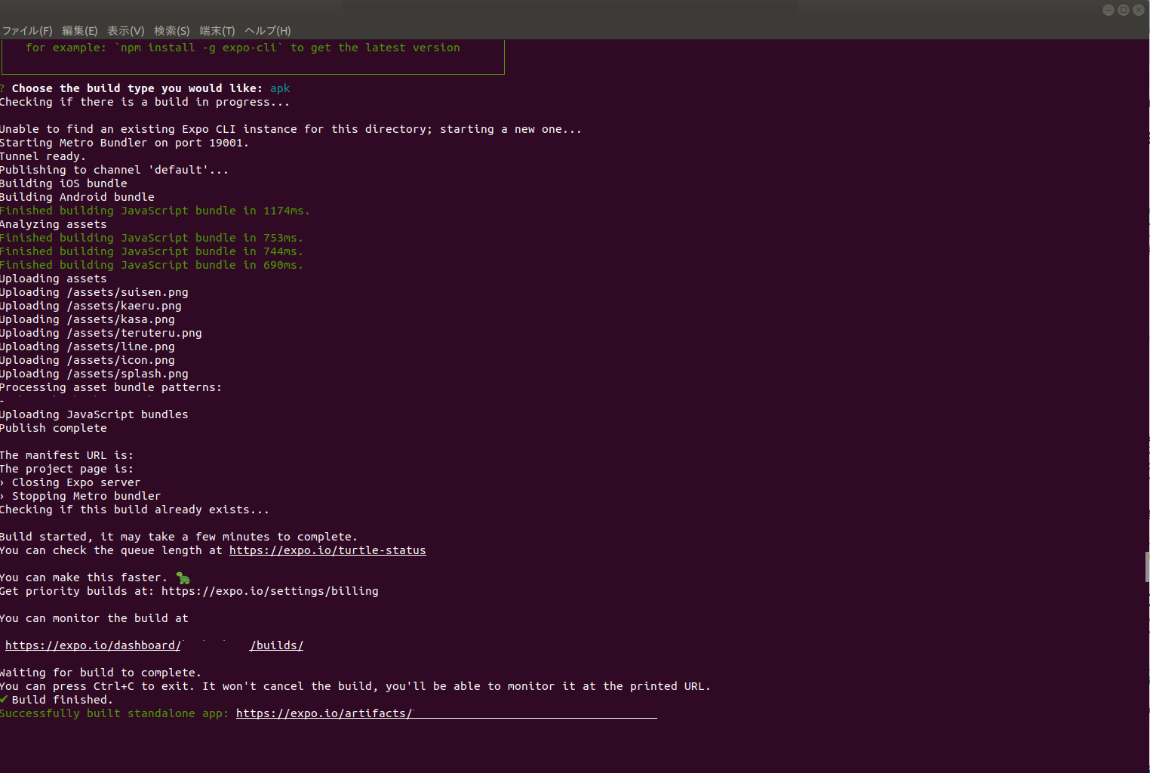Open the 端末 menu
Screen dimensions: 1150x773
tap(217, 31)
